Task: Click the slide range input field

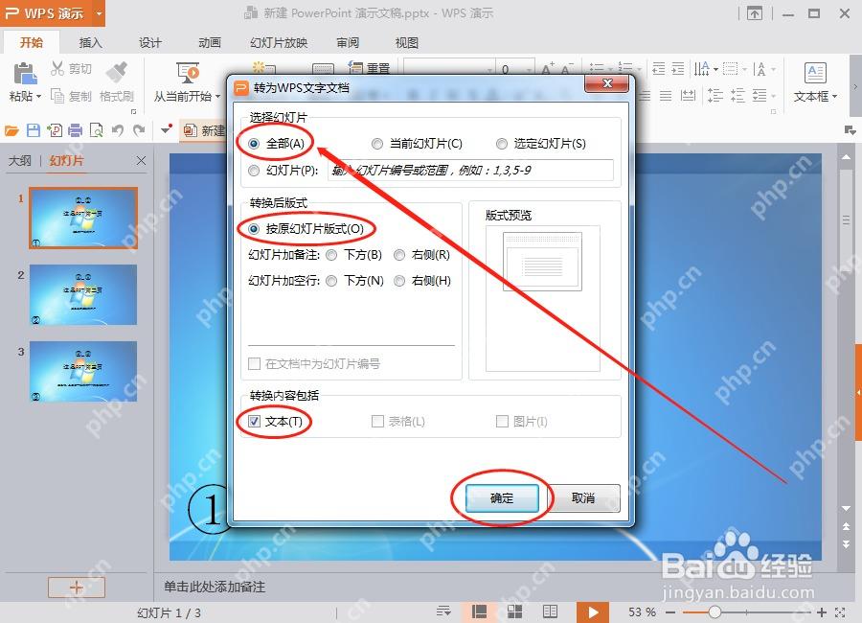Action: [x=470, y=170]
